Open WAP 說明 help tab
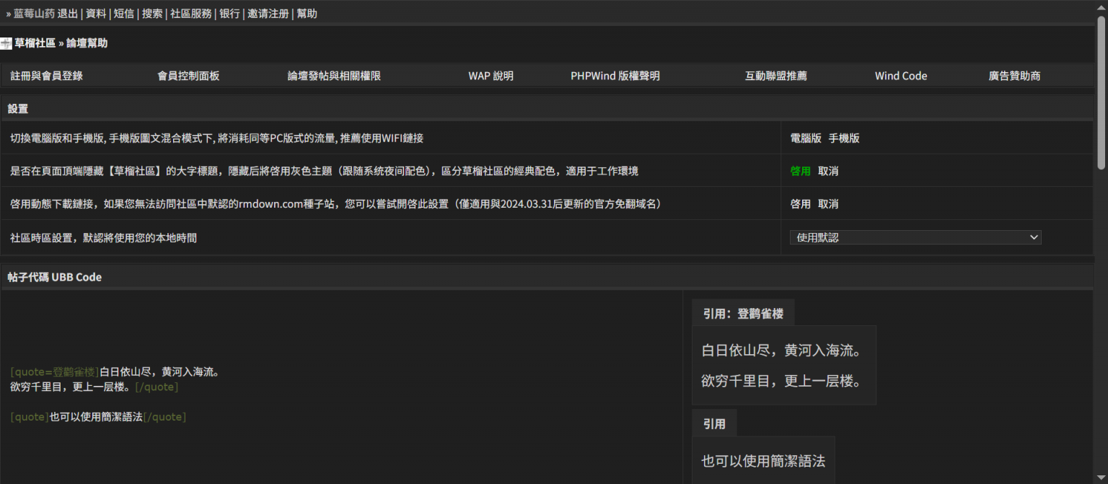The image size is (1108, 484). 491,76
